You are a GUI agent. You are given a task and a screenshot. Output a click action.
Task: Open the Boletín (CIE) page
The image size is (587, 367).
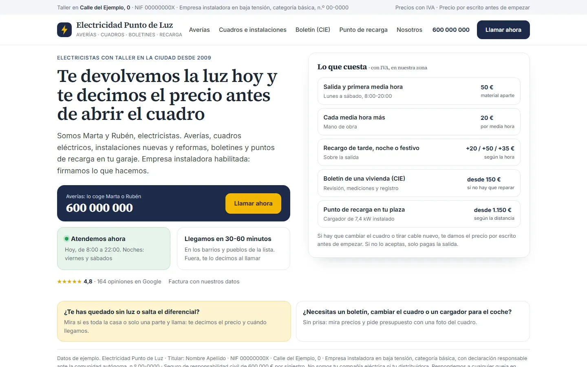click(313, 30)
